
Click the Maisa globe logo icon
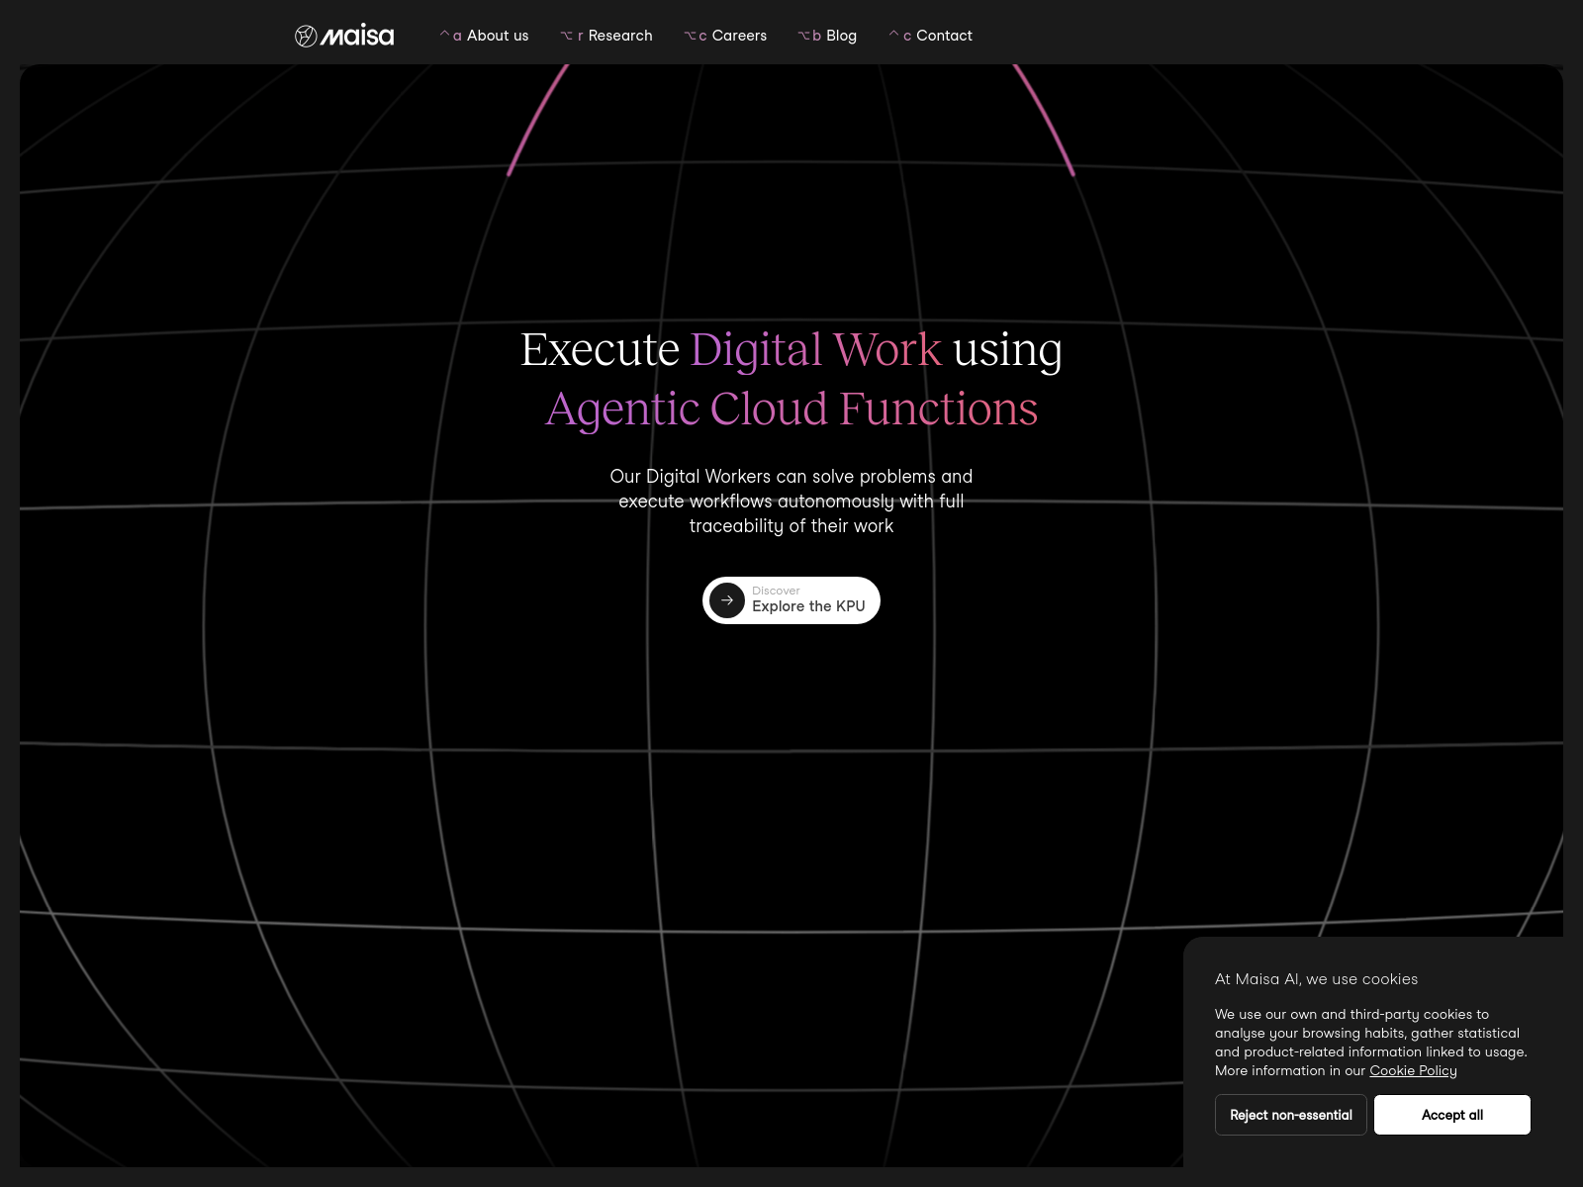(304, 35)
